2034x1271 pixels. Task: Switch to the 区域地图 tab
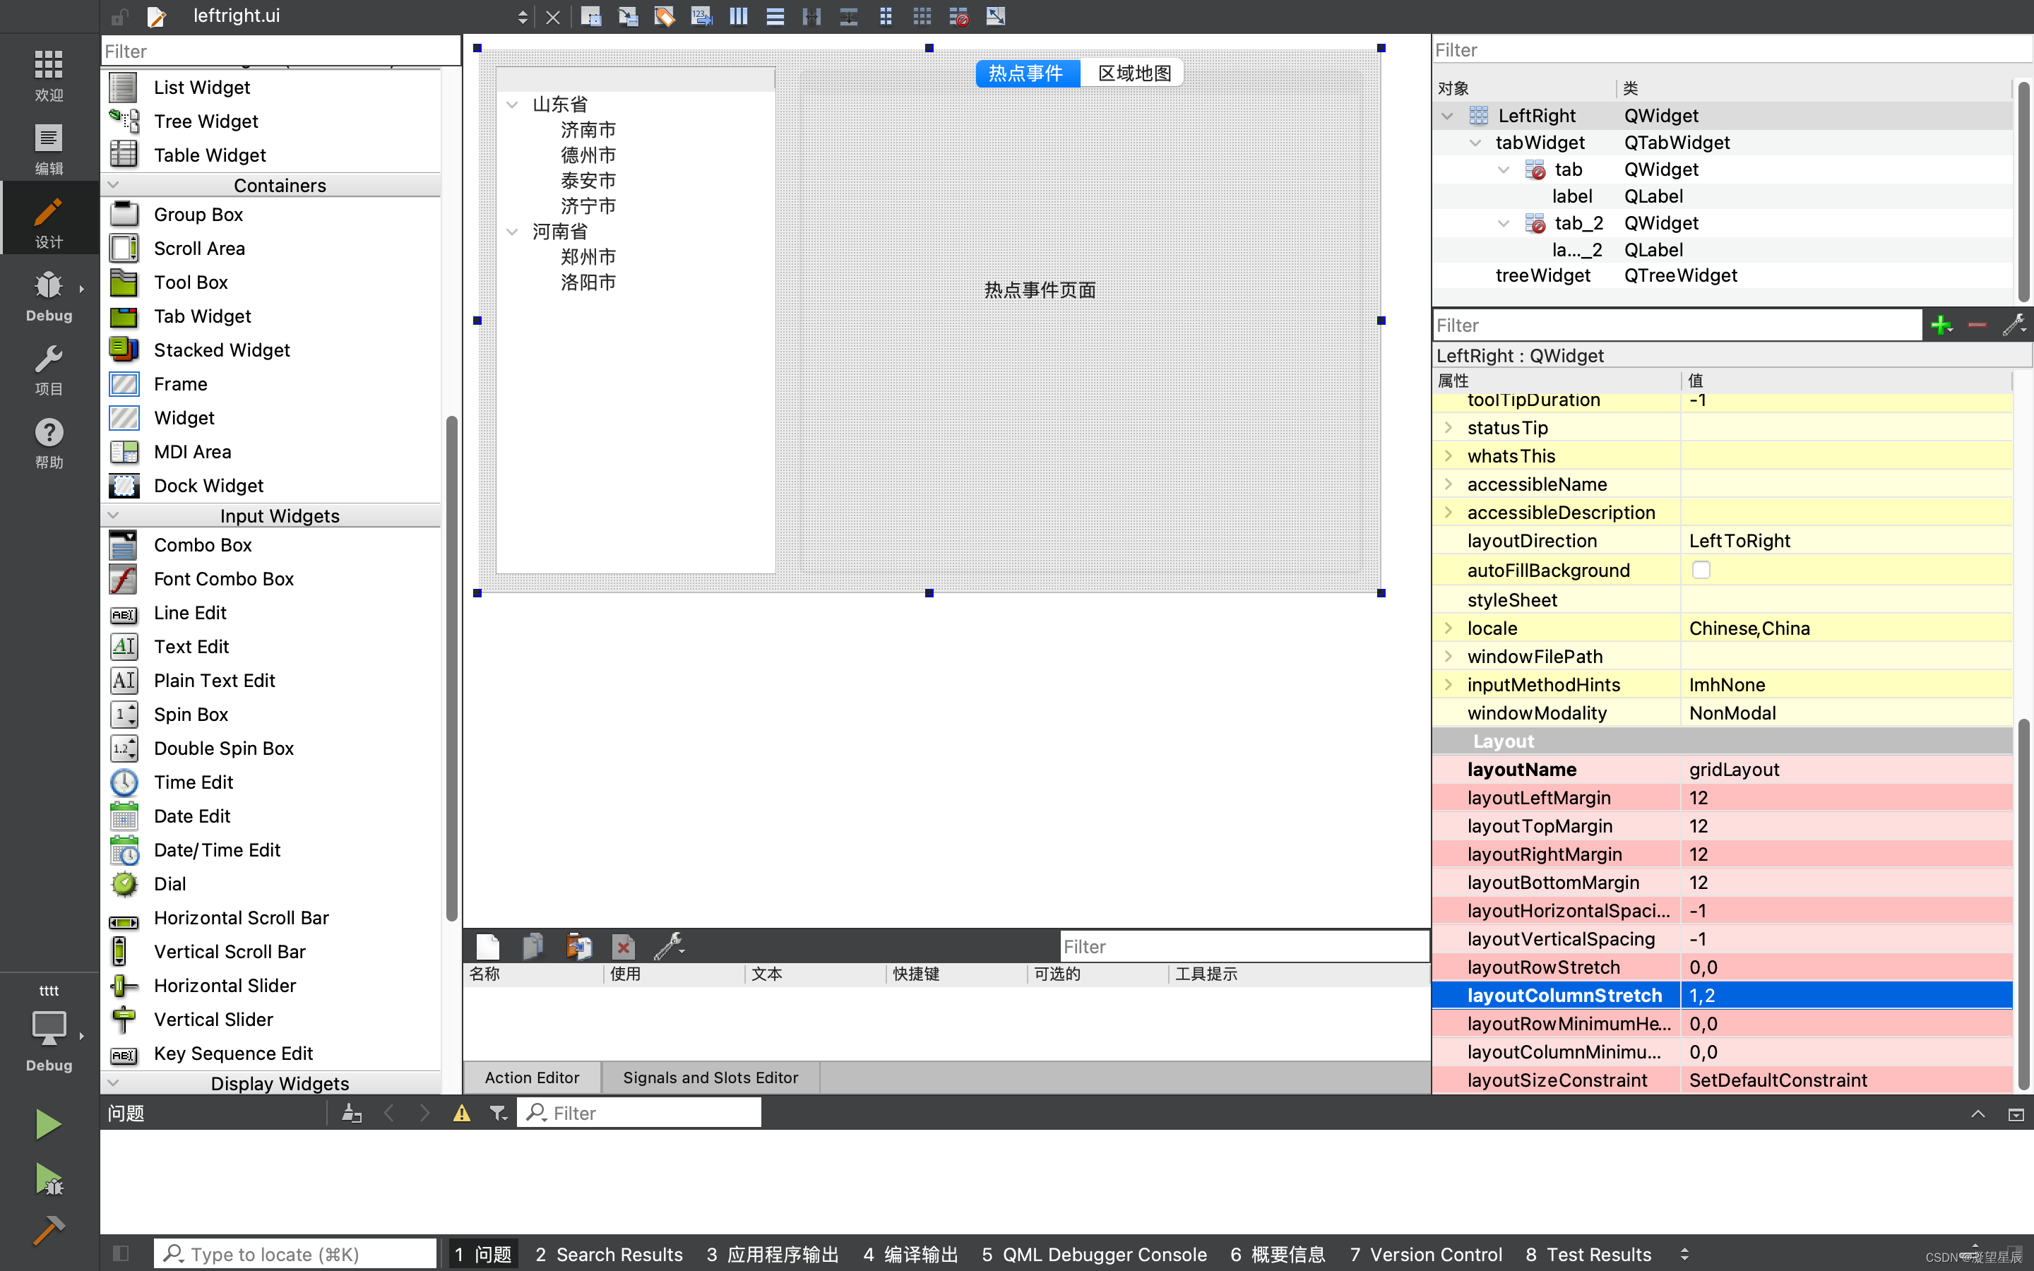(x=1132, y=73)
